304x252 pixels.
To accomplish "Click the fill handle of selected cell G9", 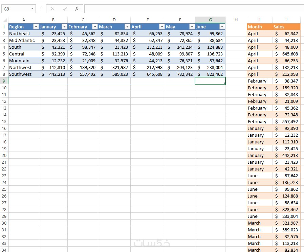I will click(225, 84).
